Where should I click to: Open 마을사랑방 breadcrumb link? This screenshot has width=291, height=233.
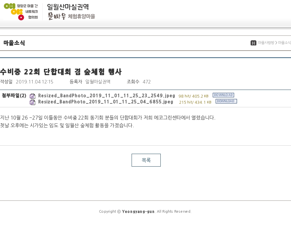266,43
